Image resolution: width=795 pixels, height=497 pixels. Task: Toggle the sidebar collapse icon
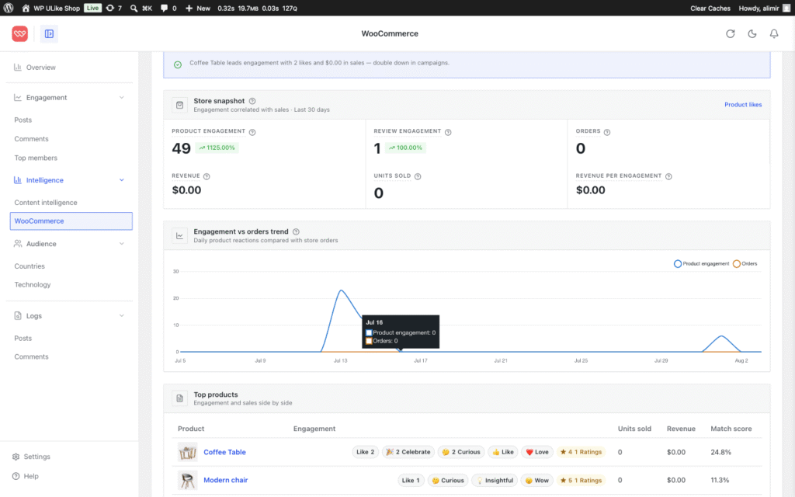[x=49, y=34]
